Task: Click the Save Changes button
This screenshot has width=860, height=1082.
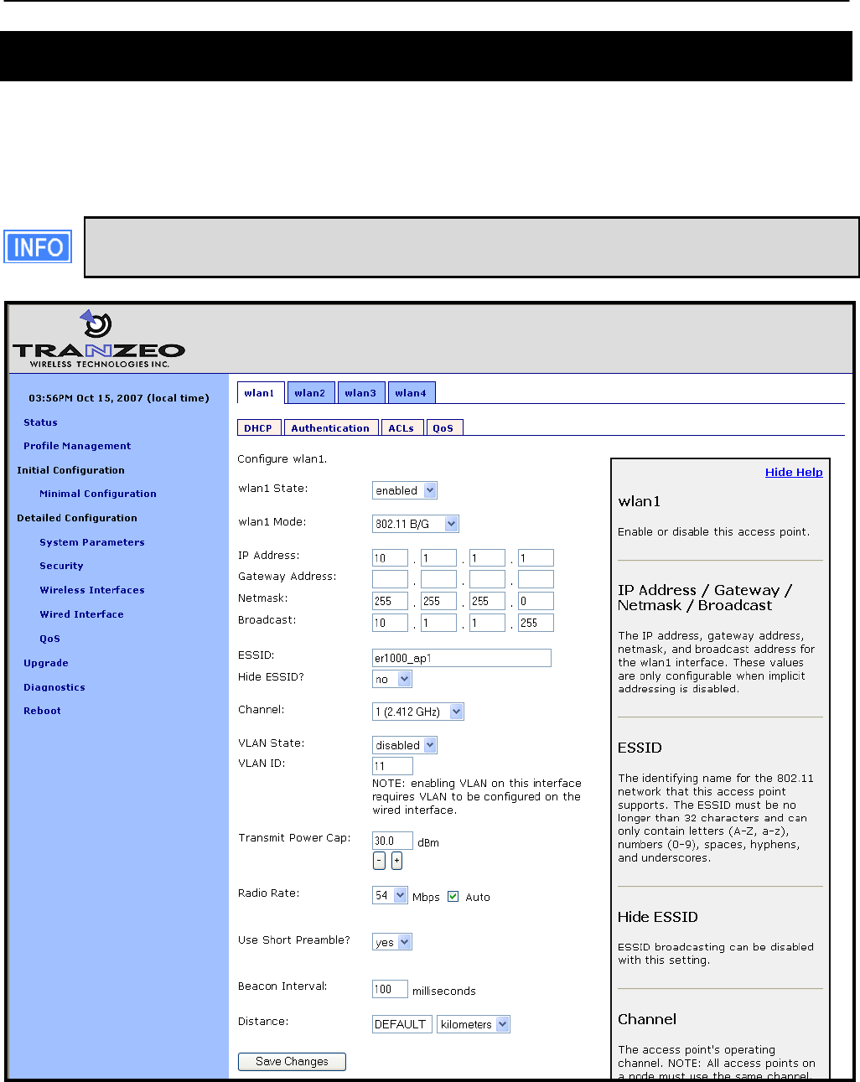Action: tap(292, 1061)
